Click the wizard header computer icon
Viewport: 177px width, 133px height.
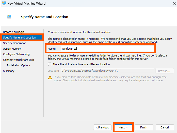point(9,17)
